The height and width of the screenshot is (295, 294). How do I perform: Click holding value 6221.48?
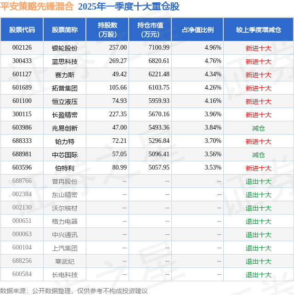coord(159,74)
